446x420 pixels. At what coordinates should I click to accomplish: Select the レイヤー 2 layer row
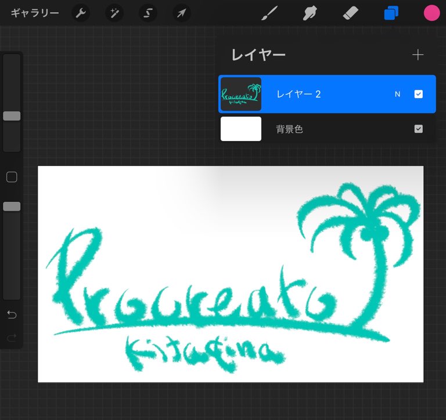[x=327, y=94]
